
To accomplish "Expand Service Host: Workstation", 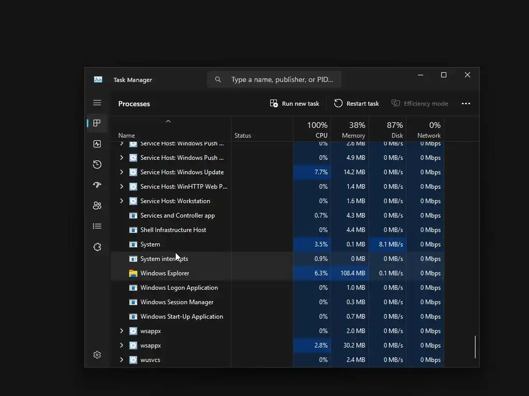I will 121,201.
